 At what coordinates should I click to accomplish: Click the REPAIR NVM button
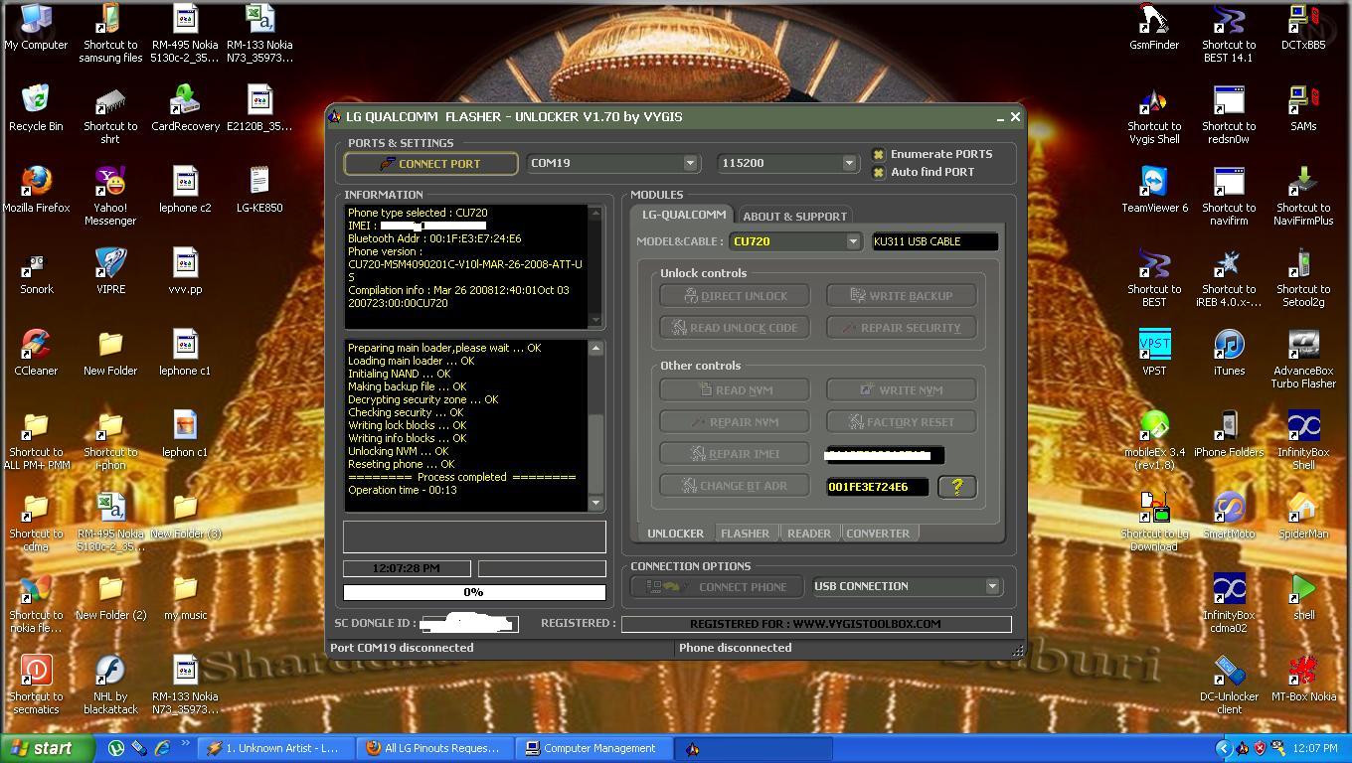click(x=735, y=421)
